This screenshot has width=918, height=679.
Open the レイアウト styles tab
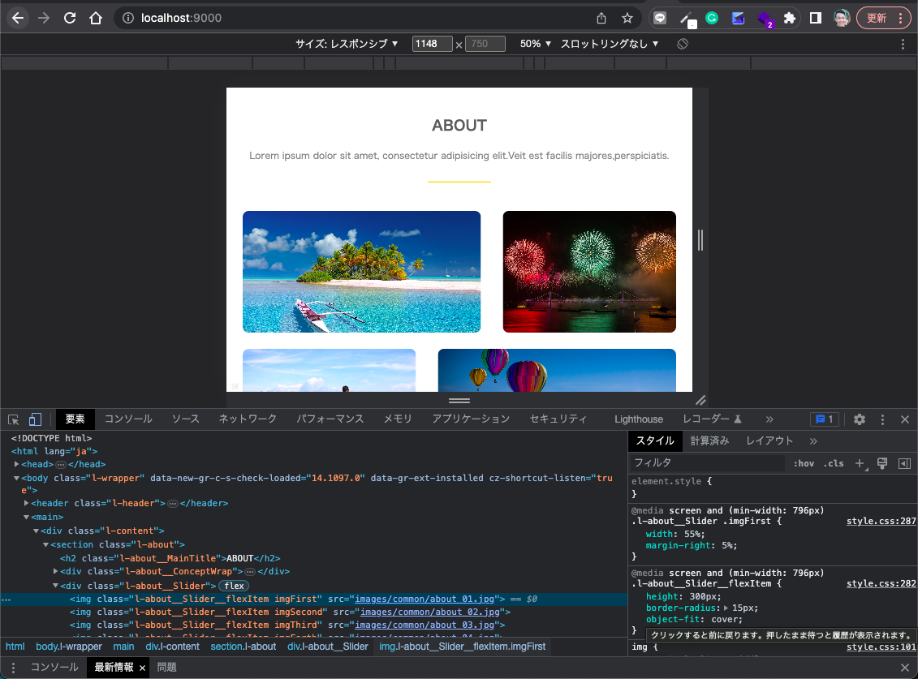(x=769, y=440)
